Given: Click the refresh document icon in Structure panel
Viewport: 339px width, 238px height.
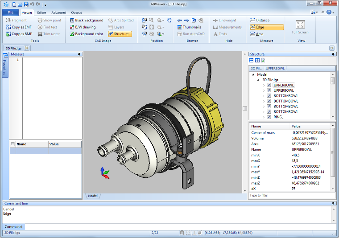Looking at the screenshot, I should click(x=263, y=60).
